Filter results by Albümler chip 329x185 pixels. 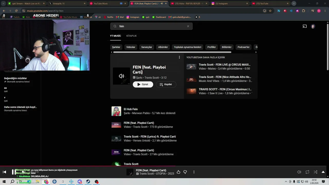click(163, 47)
